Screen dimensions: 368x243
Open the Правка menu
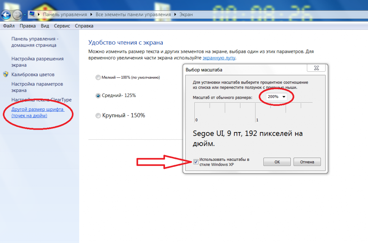tap(28, 26)
